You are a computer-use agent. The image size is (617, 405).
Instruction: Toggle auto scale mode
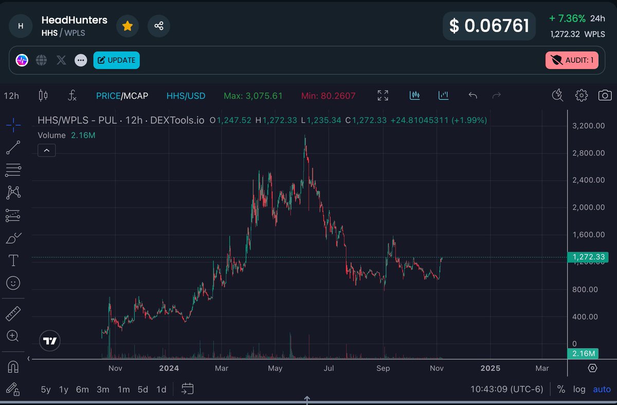(x=602, y=389)
